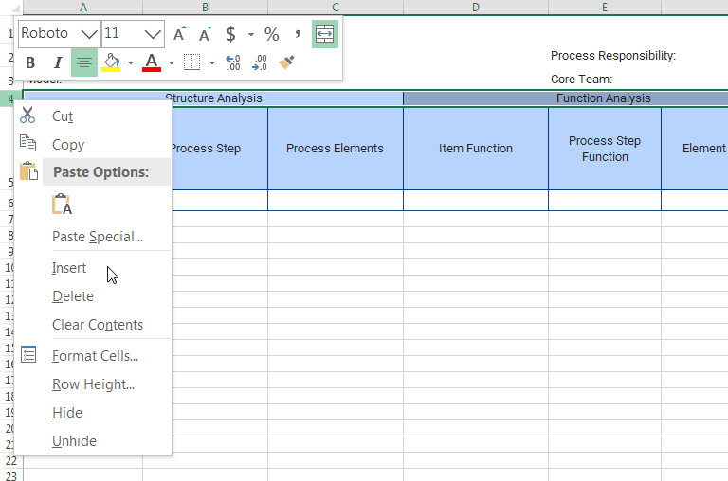The height and width of the screenshot is (481, 728).
Task: Select column D header
Action: click(x=475, y=8)
